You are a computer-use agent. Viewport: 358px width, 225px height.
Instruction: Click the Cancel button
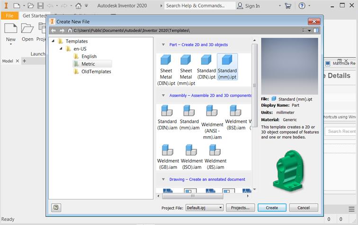click(304, 208)
